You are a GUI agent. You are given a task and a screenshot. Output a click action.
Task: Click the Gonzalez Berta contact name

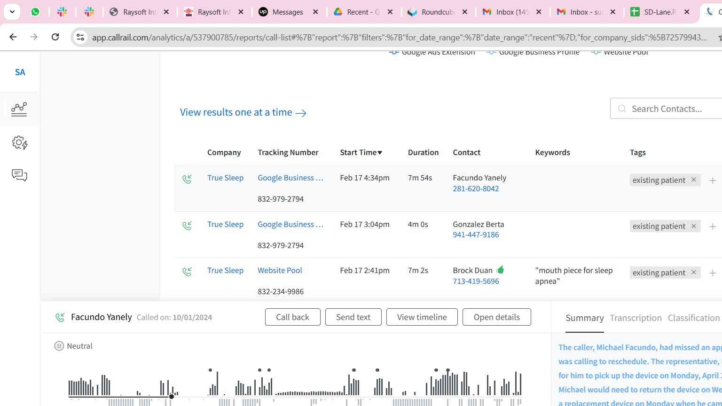(478, 225)
